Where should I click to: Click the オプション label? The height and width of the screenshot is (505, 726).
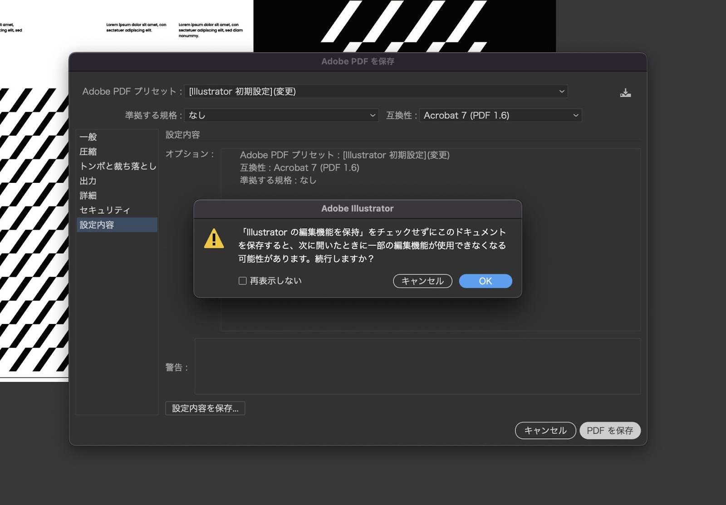point(189,154)
